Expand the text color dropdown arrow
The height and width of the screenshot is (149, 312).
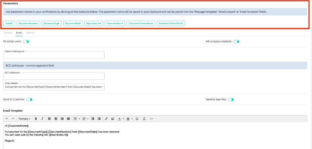123,119
